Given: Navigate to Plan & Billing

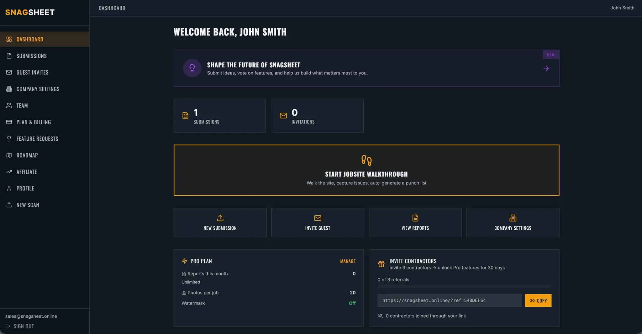Looking at the screenshot, I should coord(45,122).
